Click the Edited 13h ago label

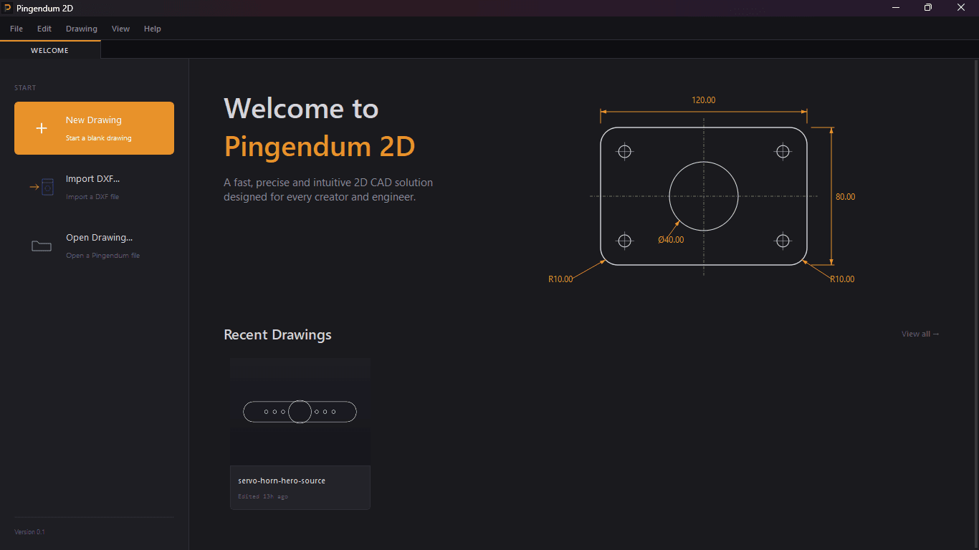pos(263,496)
